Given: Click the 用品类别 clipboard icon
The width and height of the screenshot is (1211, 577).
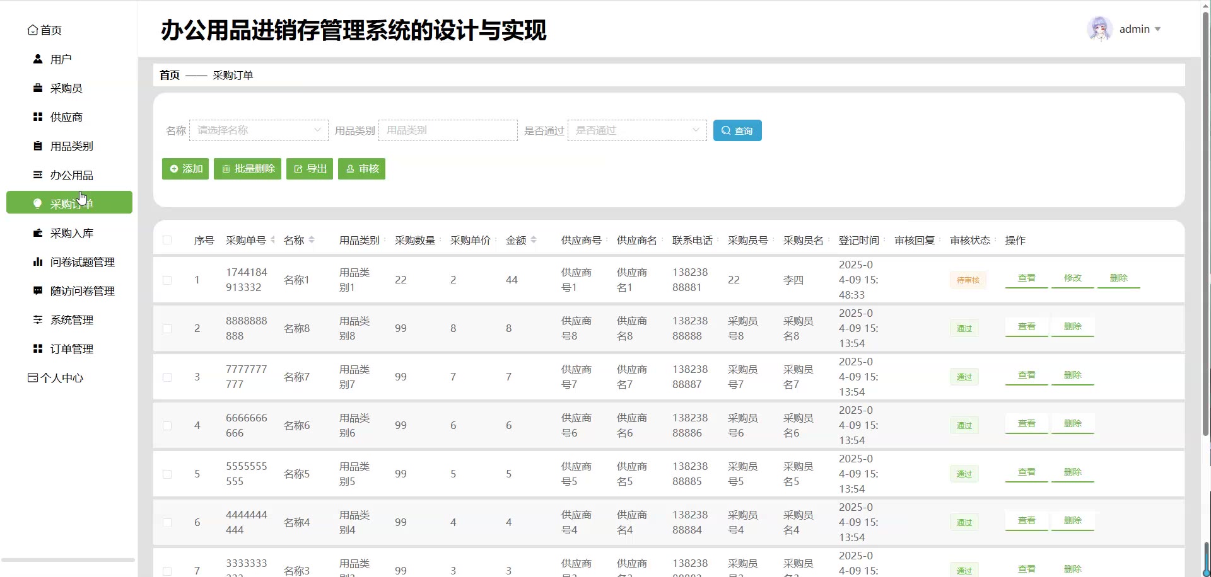Looking at the screenshot, I should [38, 146].
